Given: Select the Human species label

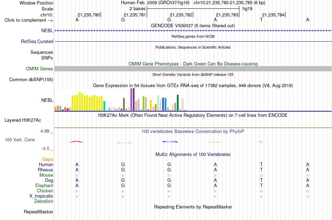Looking at the screenshot, I should coord(46,164).
